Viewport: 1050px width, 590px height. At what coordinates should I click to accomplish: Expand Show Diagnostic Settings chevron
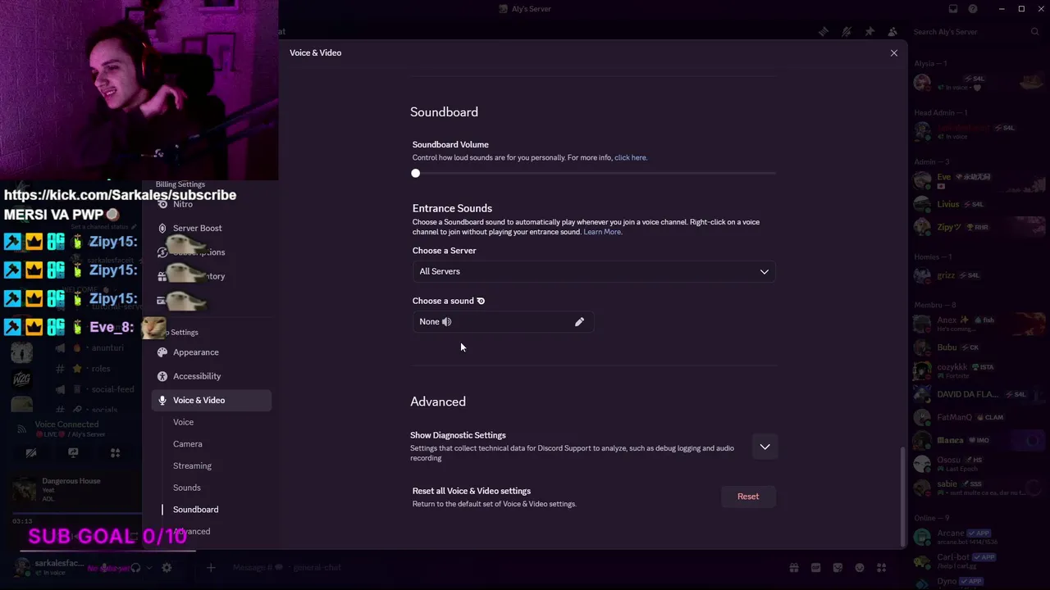click(x=765, y=447)
